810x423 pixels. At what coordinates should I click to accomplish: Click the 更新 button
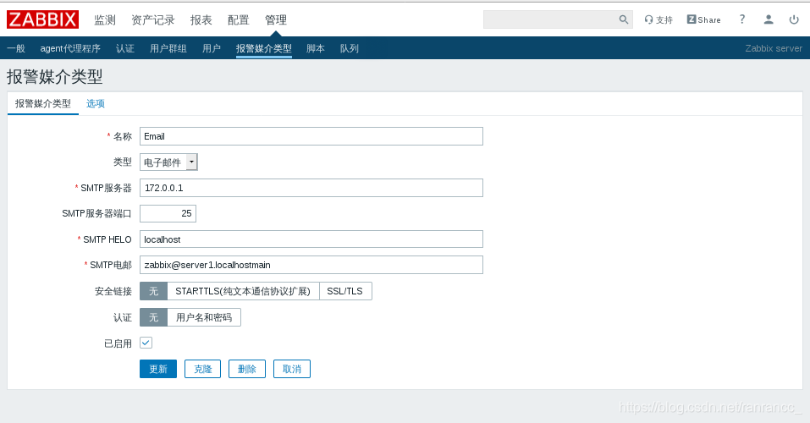click(x=158, y=369)
